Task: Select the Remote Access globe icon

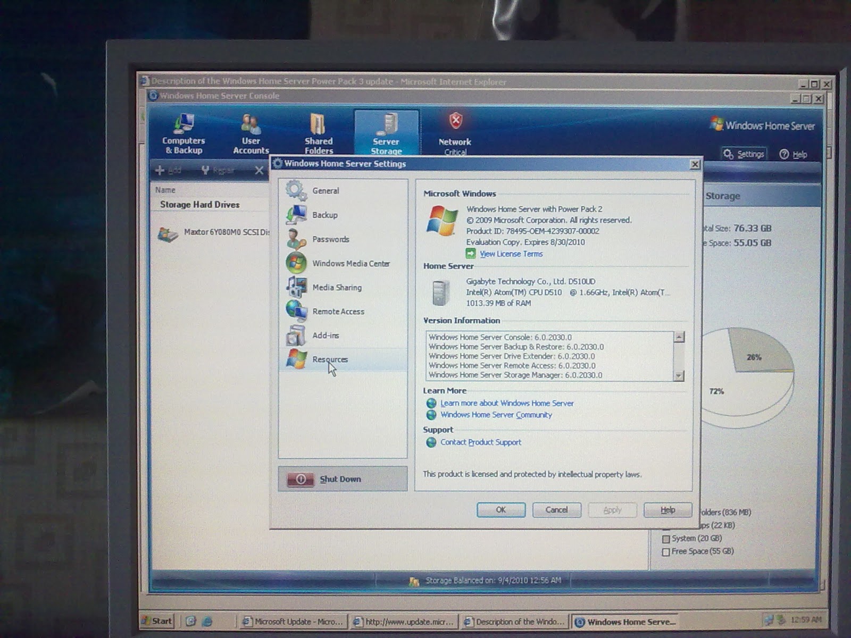Action: tap(296, 311)
